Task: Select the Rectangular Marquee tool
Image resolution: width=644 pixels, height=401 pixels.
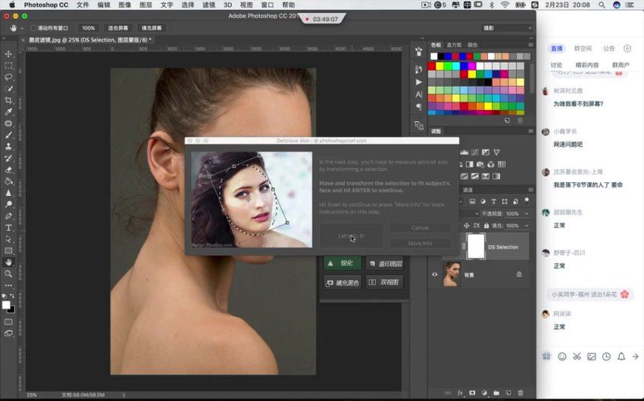Action: point(8,66)
